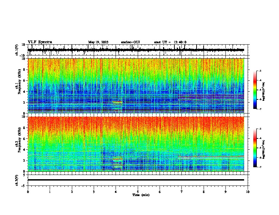Click the 2.7 kHz horizontal band in ch.2 after minute 7
The image size is (279, 215).
pos(211,157)
